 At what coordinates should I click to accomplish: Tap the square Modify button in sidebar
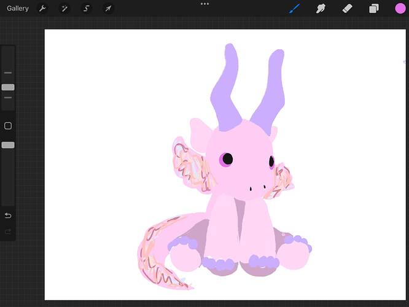click(x=8, y=126)
